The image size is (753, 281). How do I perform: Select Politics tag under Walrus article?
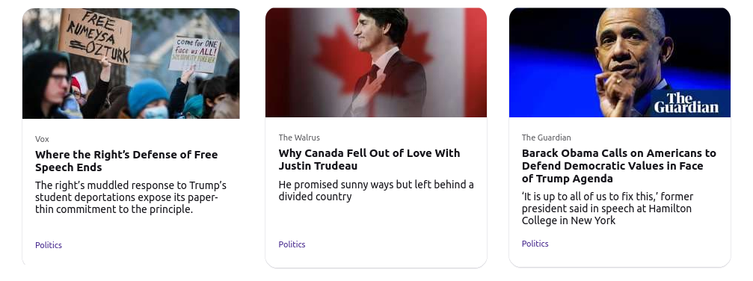pyautogui.click(x=292, y=244)
